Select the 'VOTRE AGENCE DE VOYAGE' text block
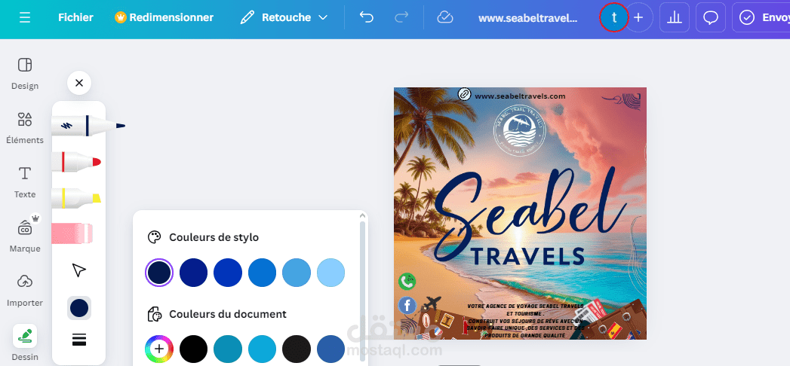Viewport: 790px width, 366px height. point(526,320)
